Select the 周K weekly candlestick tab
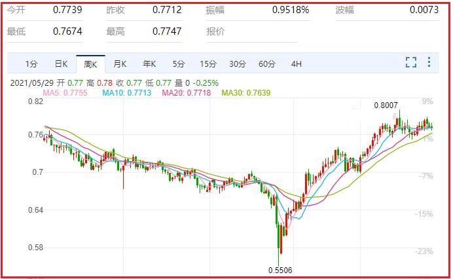This screenshot has height=279, width=451. [x=90, y=64]
